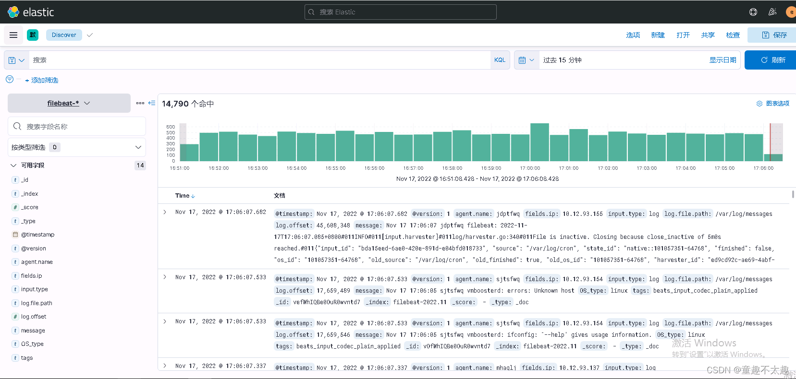Screen dimensions: 796x379
Task: Select the @version field
Action: point(34,249)
